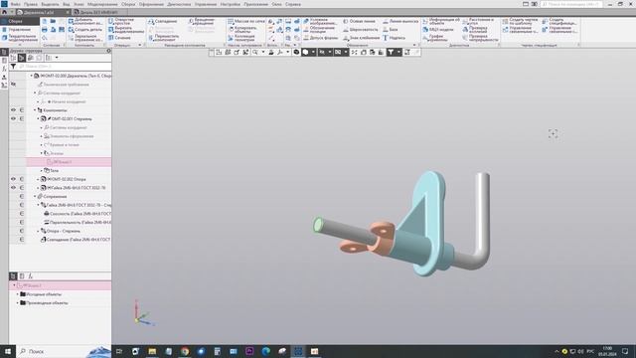Click Создать спецификацию tool
Image resolution: width=636 pixels, height=358 pixels.
[x=559, y=21]
